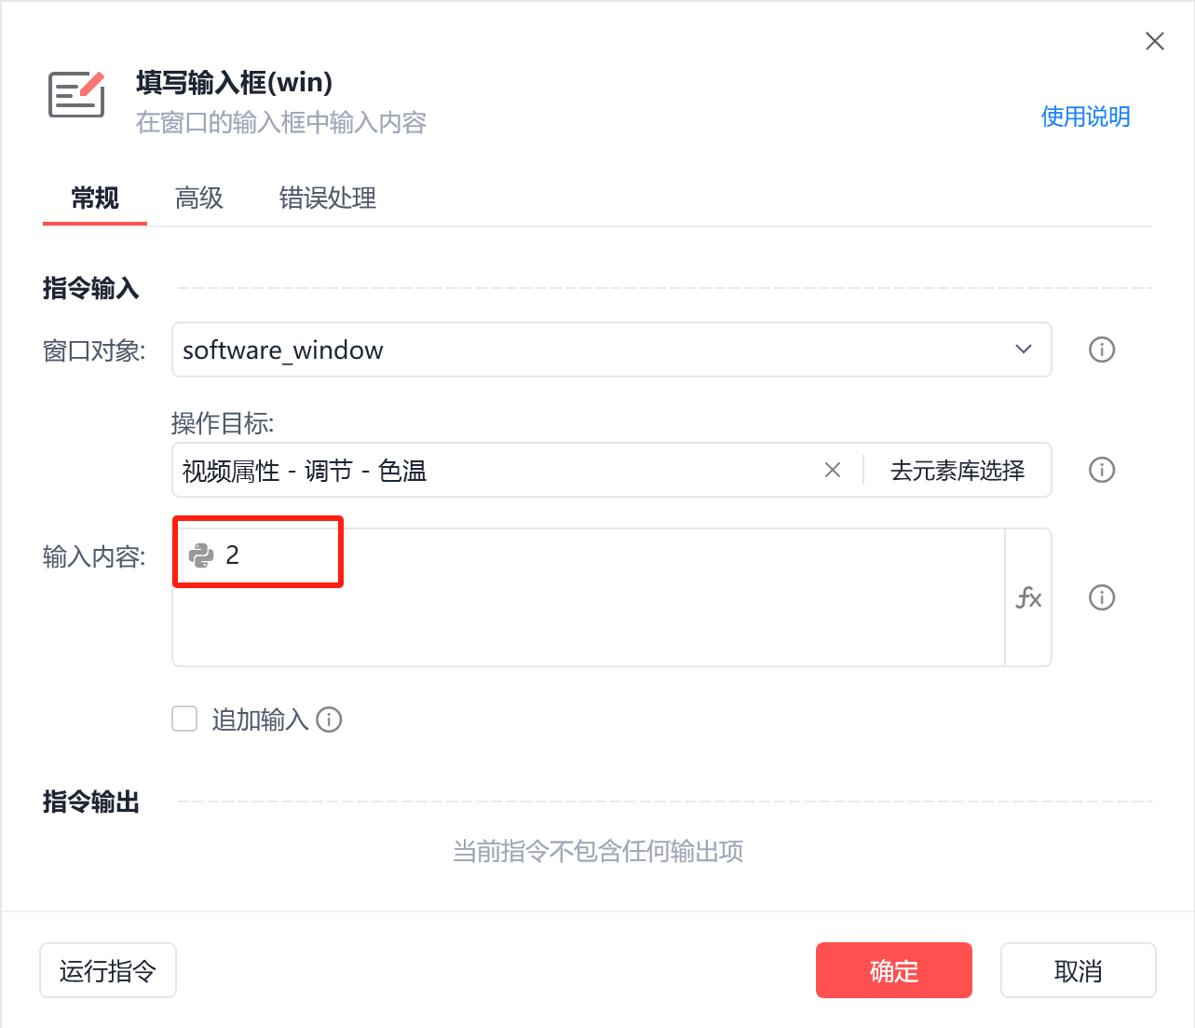Click inside the 输入内容 text area

pos(587,615)
